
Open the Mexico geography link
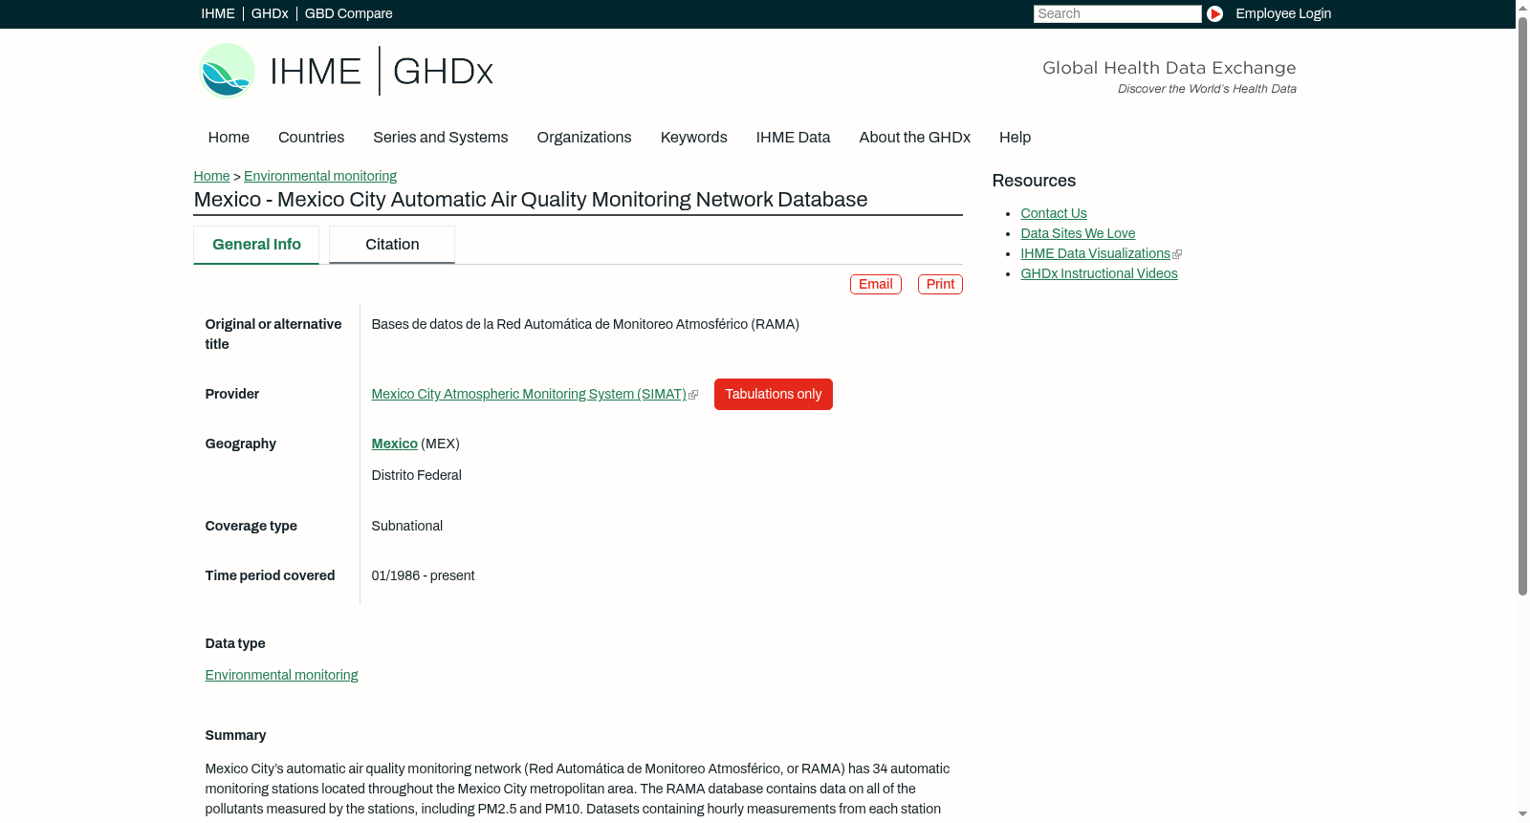pyautogui.click(x=394, y=444)
